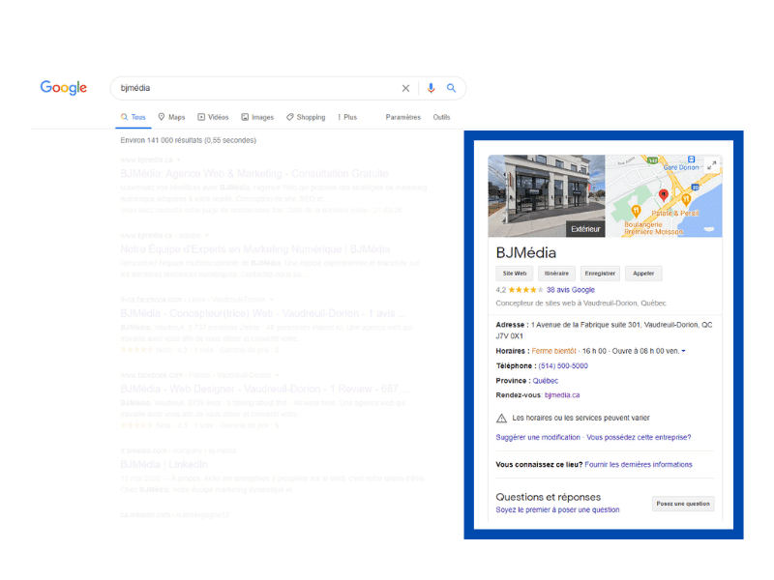Image resolution: width=774 pixels, height=580 pixels.
Task: Visit the bjmedia.ca rendez-vous link
Action: (562, 394)
